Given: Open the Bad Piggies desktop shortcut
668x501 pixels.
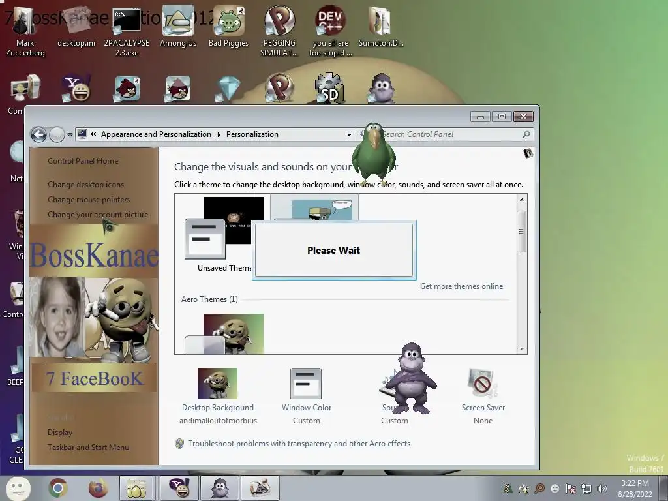Looking at the screenshot, I should 228,26.
